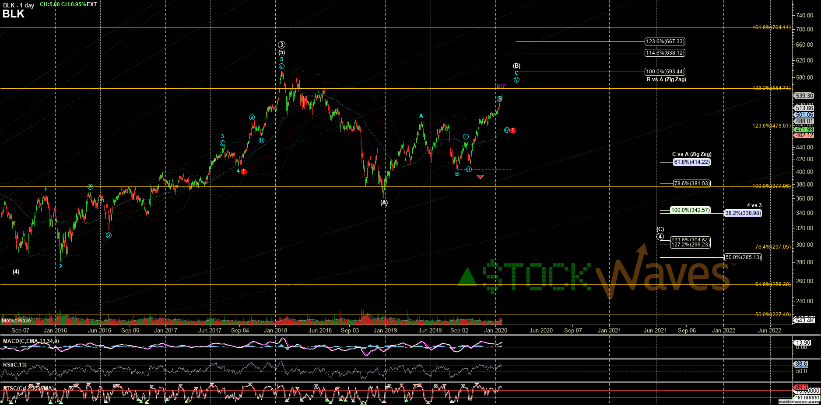Select the white (B) target label
The width and height of the screenshot is (821, 405).
(517, 66)
